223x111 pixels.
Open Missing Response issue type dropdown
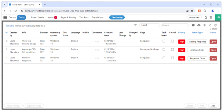[x=197, y=42]
